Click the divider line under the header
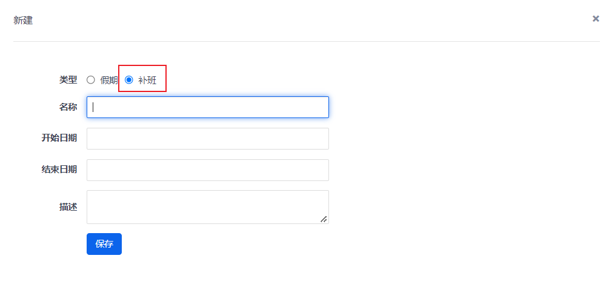This screenshot has width=612, height=287. 306,41
